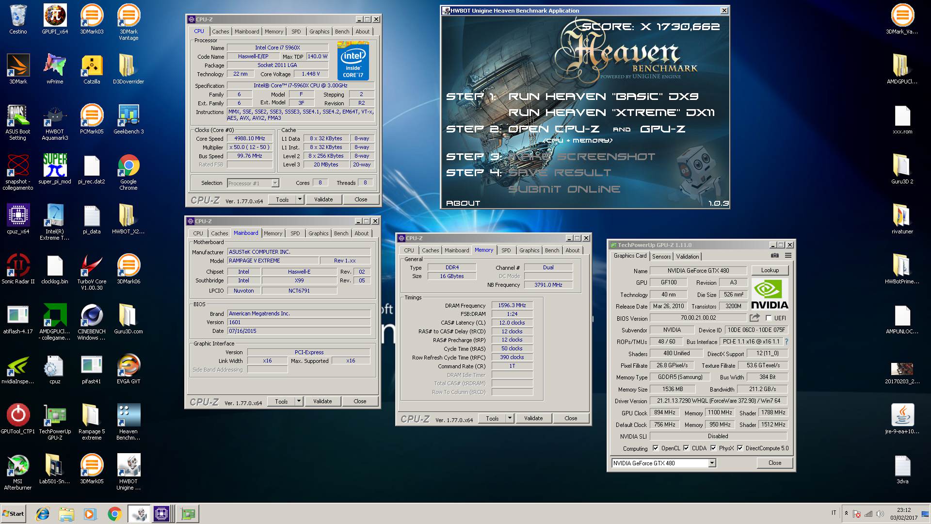Open the Geekbench 3 desktop icon

(x=128, y=119)
